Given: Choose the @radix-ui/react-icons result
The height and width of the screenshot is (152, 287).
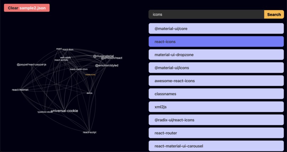Looking at the screenshot, I should [x=216, y=120].
